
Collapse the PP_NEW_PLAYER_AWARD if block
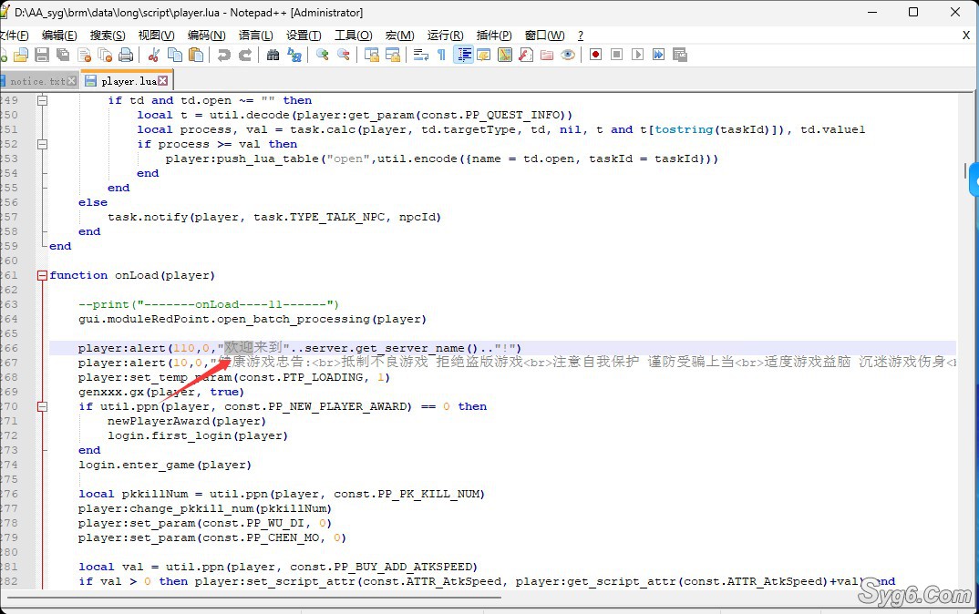pos(42,406)
